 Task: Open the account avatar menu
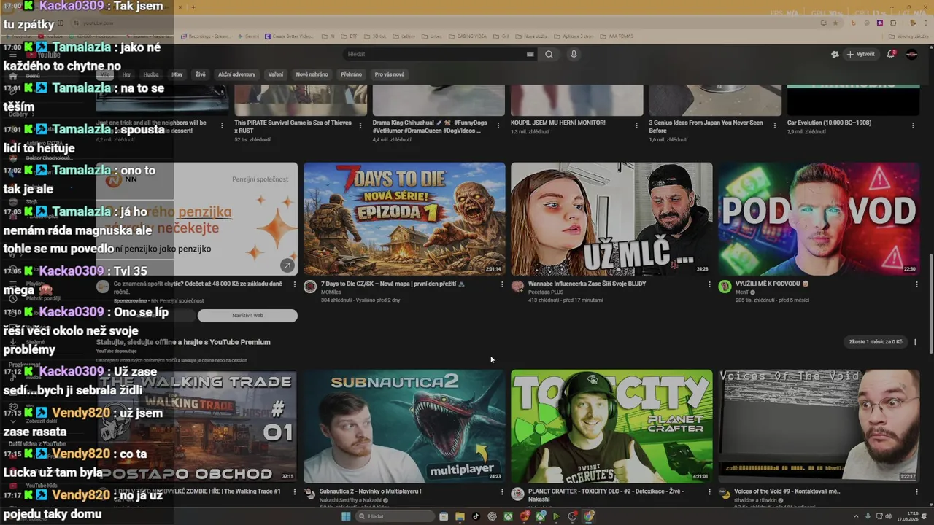point(911,54)
